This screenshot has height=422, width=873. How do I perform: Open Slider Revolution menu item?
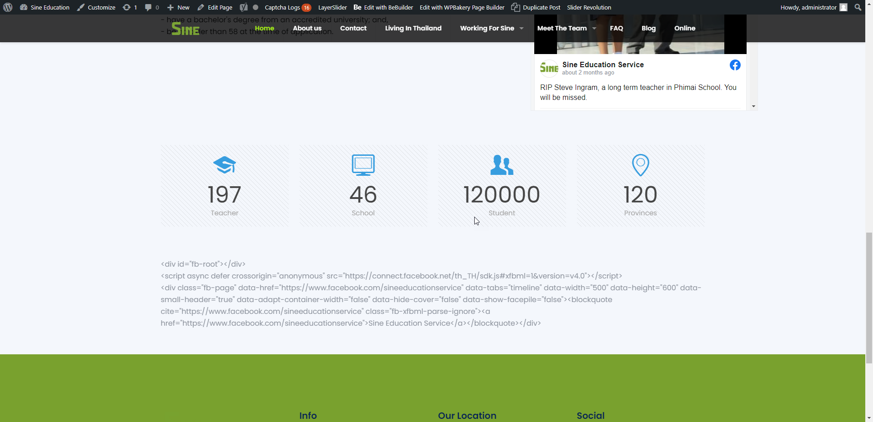click(589, 7)
